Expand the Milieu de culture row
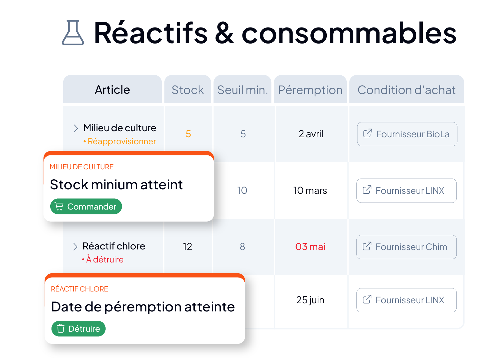486x358 pixels. tap(76, 128)
